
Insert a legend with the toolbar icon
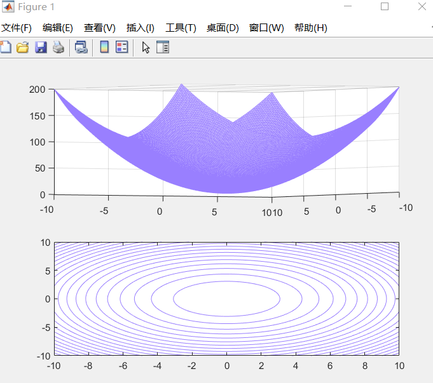point(122,47)
